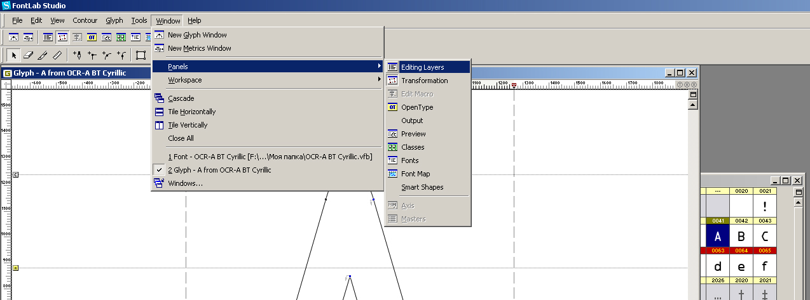This screenshot has width=810, height=300.
Task: Open the View menu
Action: [57, 20]
